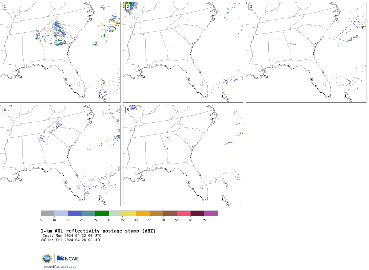Select the pale green 30-35 dBZ swatch
Viewport: 369px width, 270px height.
click(x=115, y=213)
